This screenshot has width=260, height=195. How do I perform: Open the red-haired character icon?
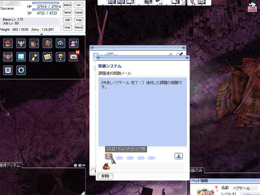8,43
